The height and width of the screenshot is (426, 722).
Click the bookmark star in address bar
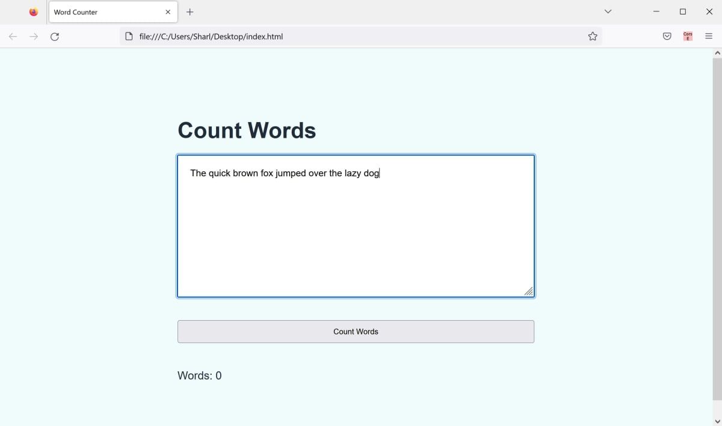[593, 36]
